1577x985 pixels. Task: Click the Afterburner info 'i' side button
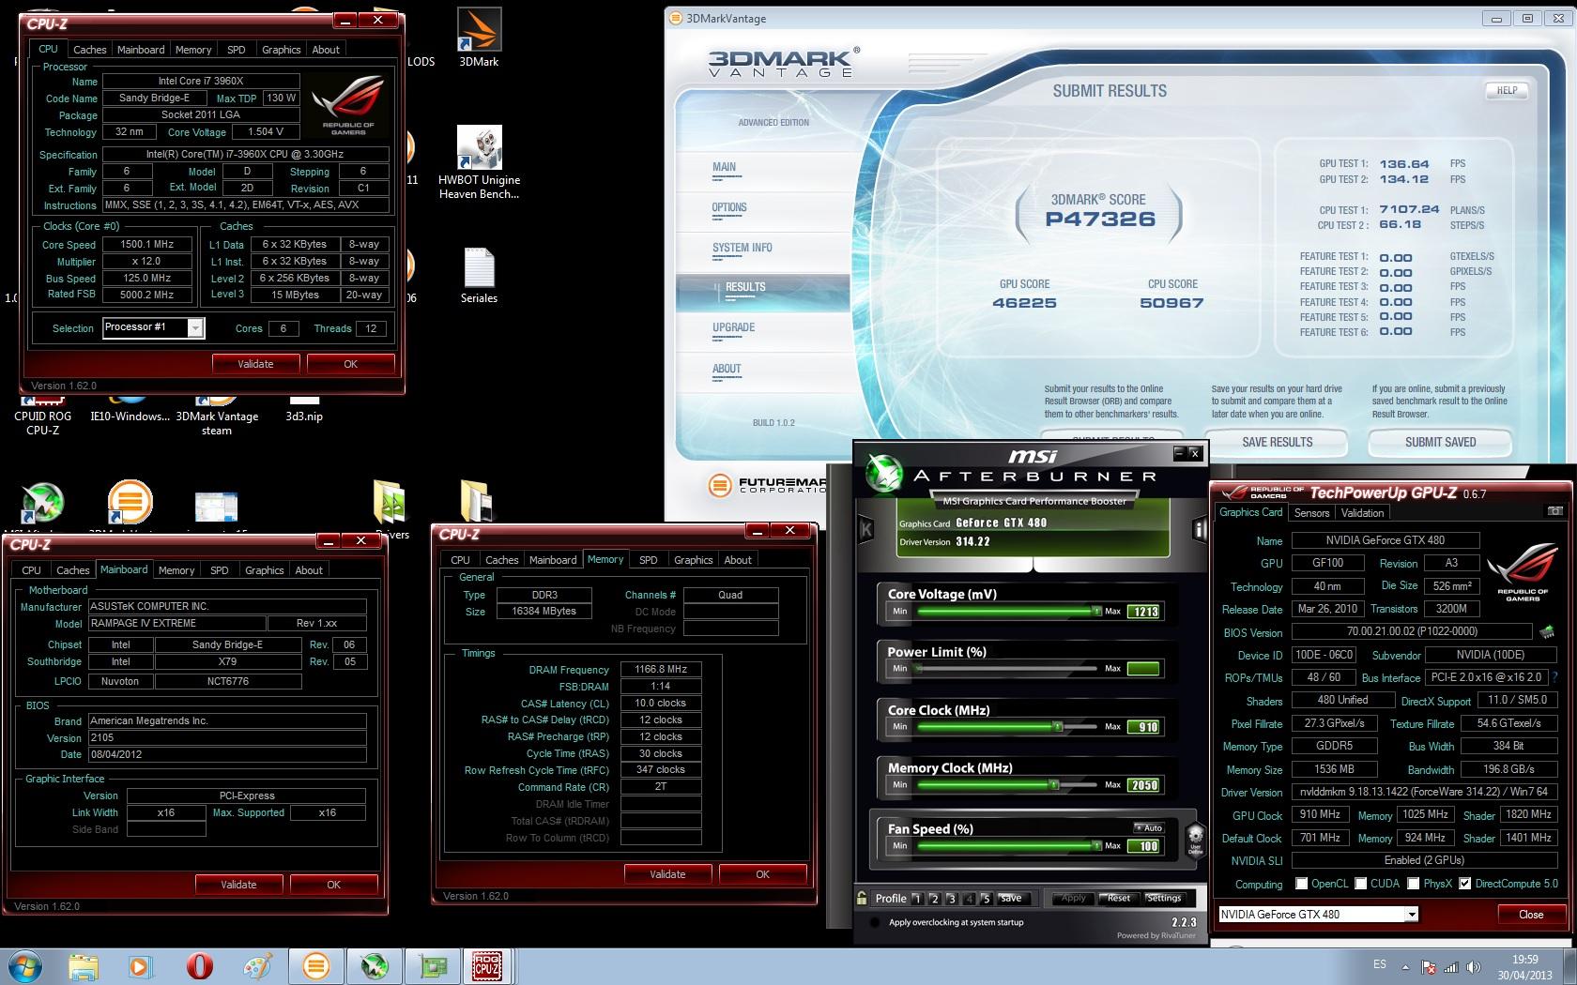click(x=1199, y=530)
